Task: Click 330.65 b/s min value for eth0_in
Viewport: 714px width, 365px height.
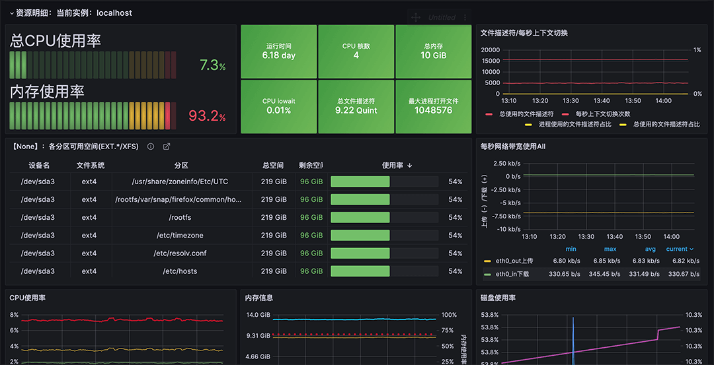Action: (x=564, y=274)
